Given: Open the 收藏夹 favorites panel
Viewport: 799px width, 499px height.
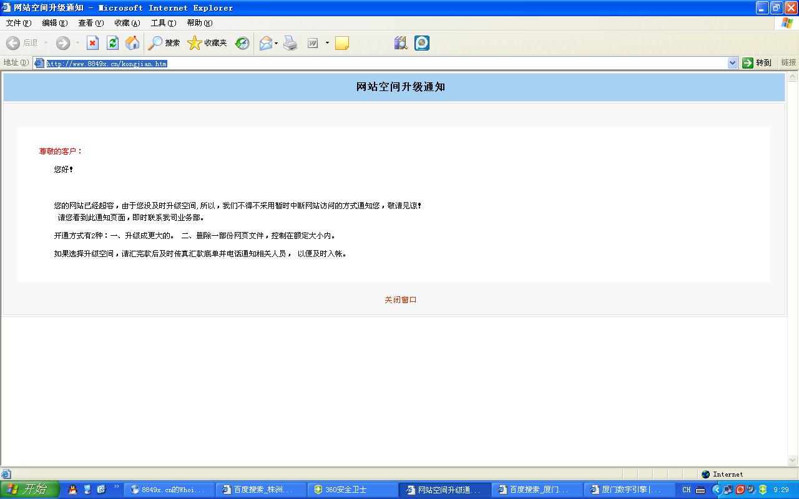Looking at the screenshot, I should click(207, 43).
